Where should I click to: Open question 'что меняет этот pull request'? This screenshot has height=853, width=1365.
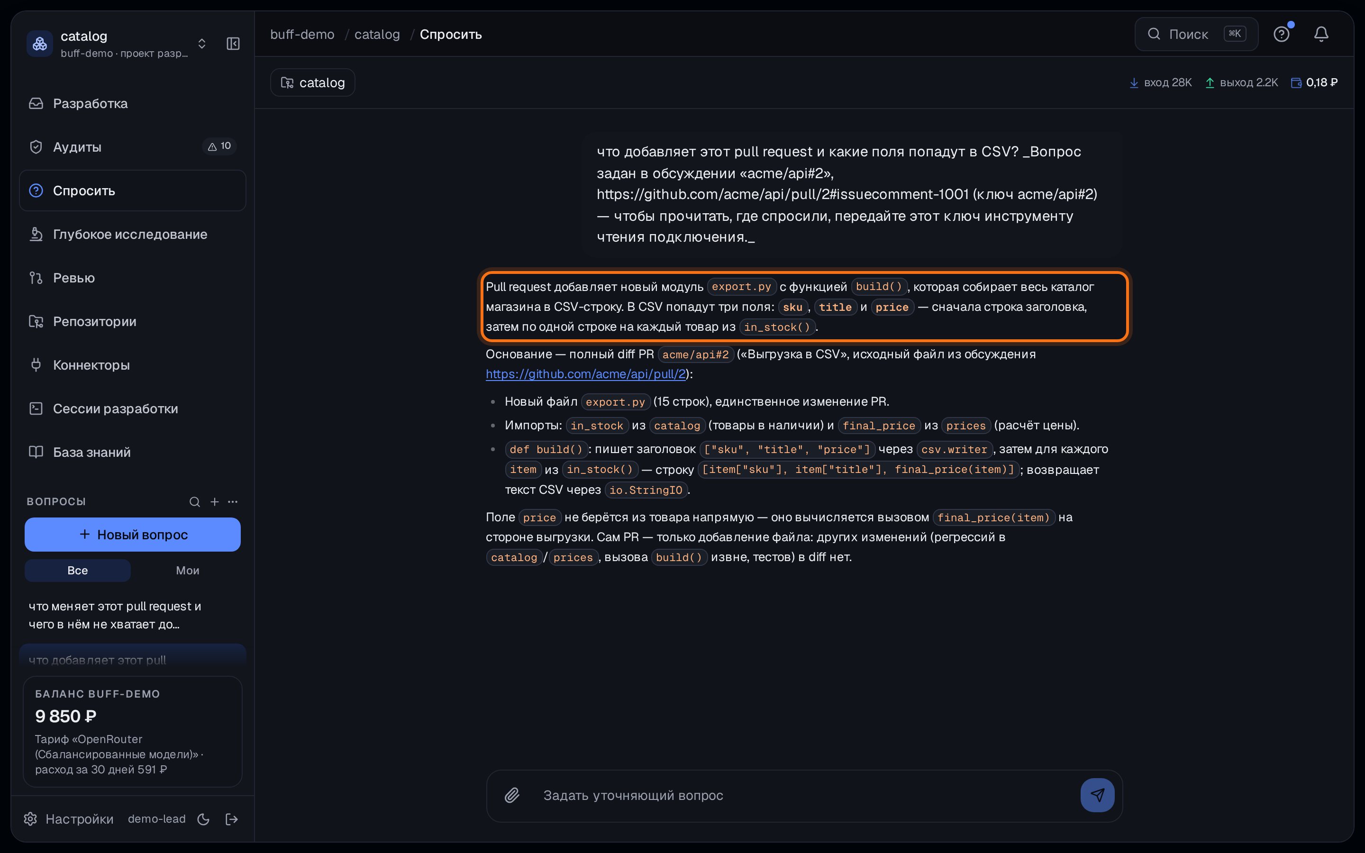pos(133,615)
